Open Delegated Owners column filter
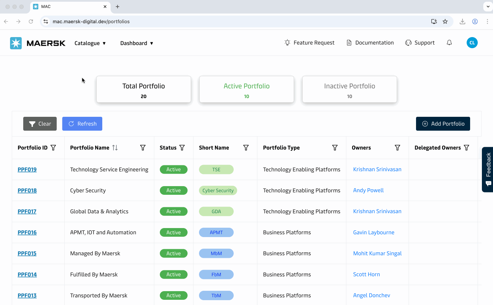This screenshot has height=305, width=493. pos(467,148)
